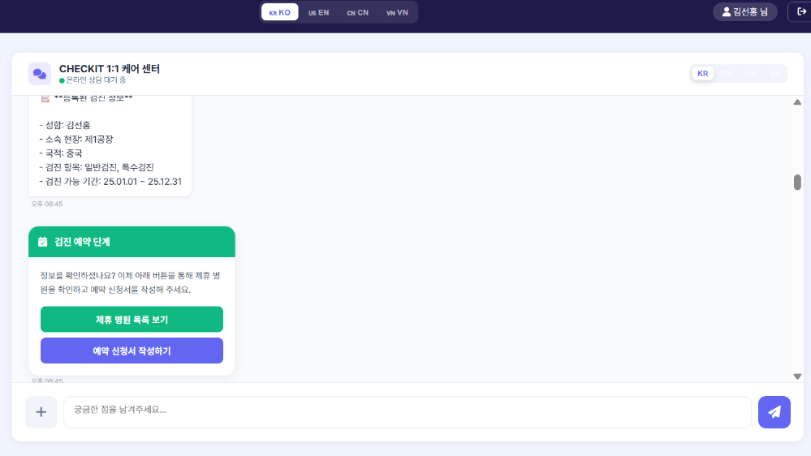The width and height of the screenshot is (811, 456).
Task: Click the chat bubbles care center icon
Action: (x=40, y=74)
